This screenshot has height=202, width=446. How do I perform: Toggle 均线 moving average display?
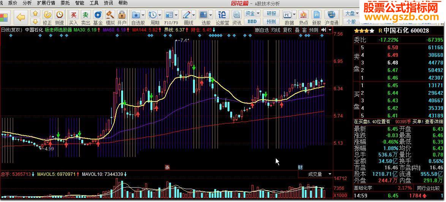point(275,30)
